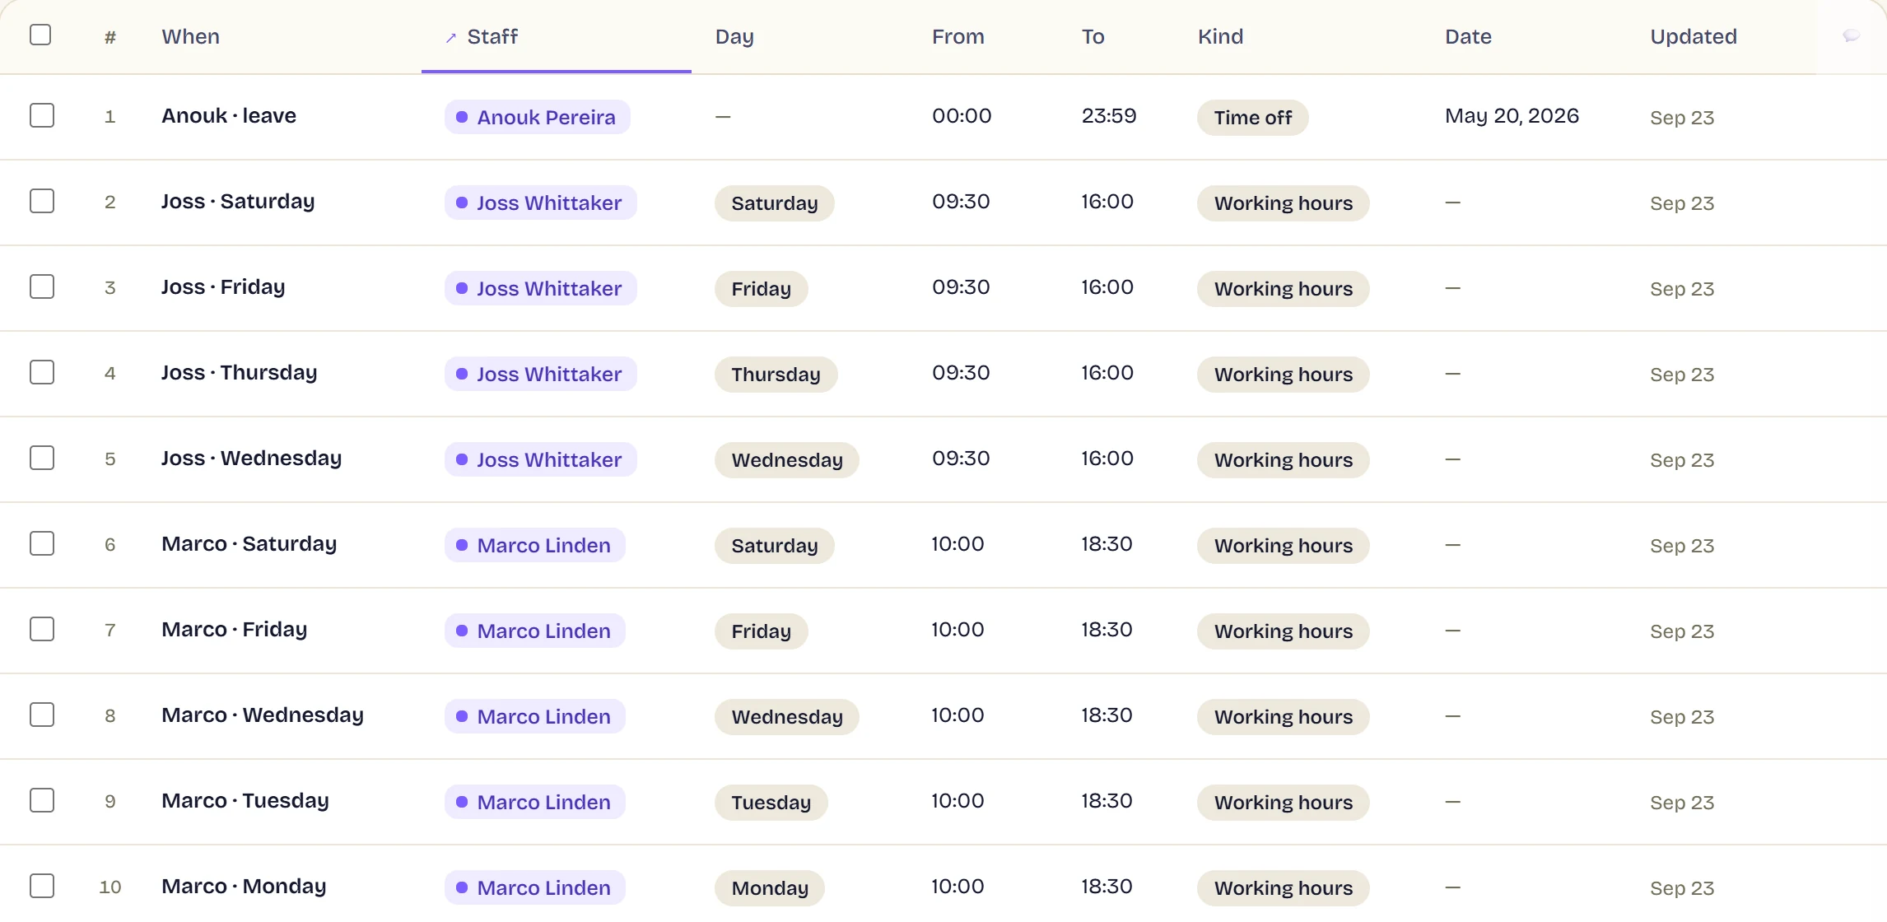Click the Kind column header
This screenshot has width=1887, height=922.
[1220, 36]
